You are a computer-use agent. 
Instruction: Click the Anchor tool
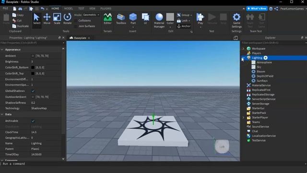point(184,26)
